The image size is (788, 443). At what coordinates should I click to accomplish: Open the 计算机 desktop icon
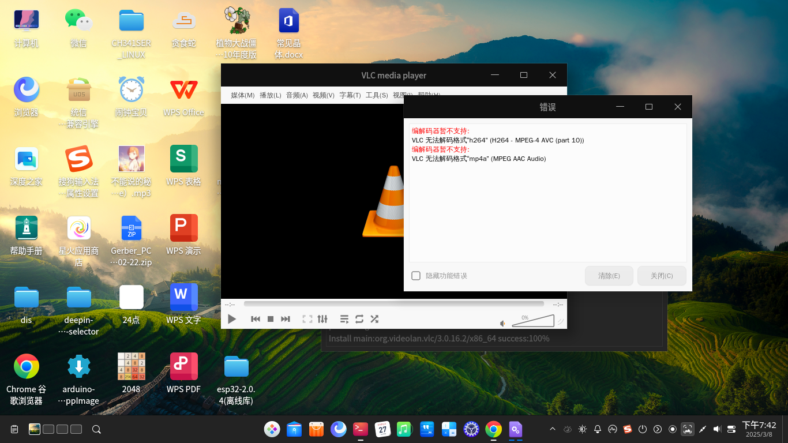[x=27, y=28]
